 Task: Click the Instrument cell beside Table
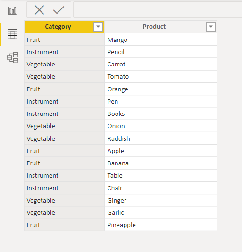64,176
